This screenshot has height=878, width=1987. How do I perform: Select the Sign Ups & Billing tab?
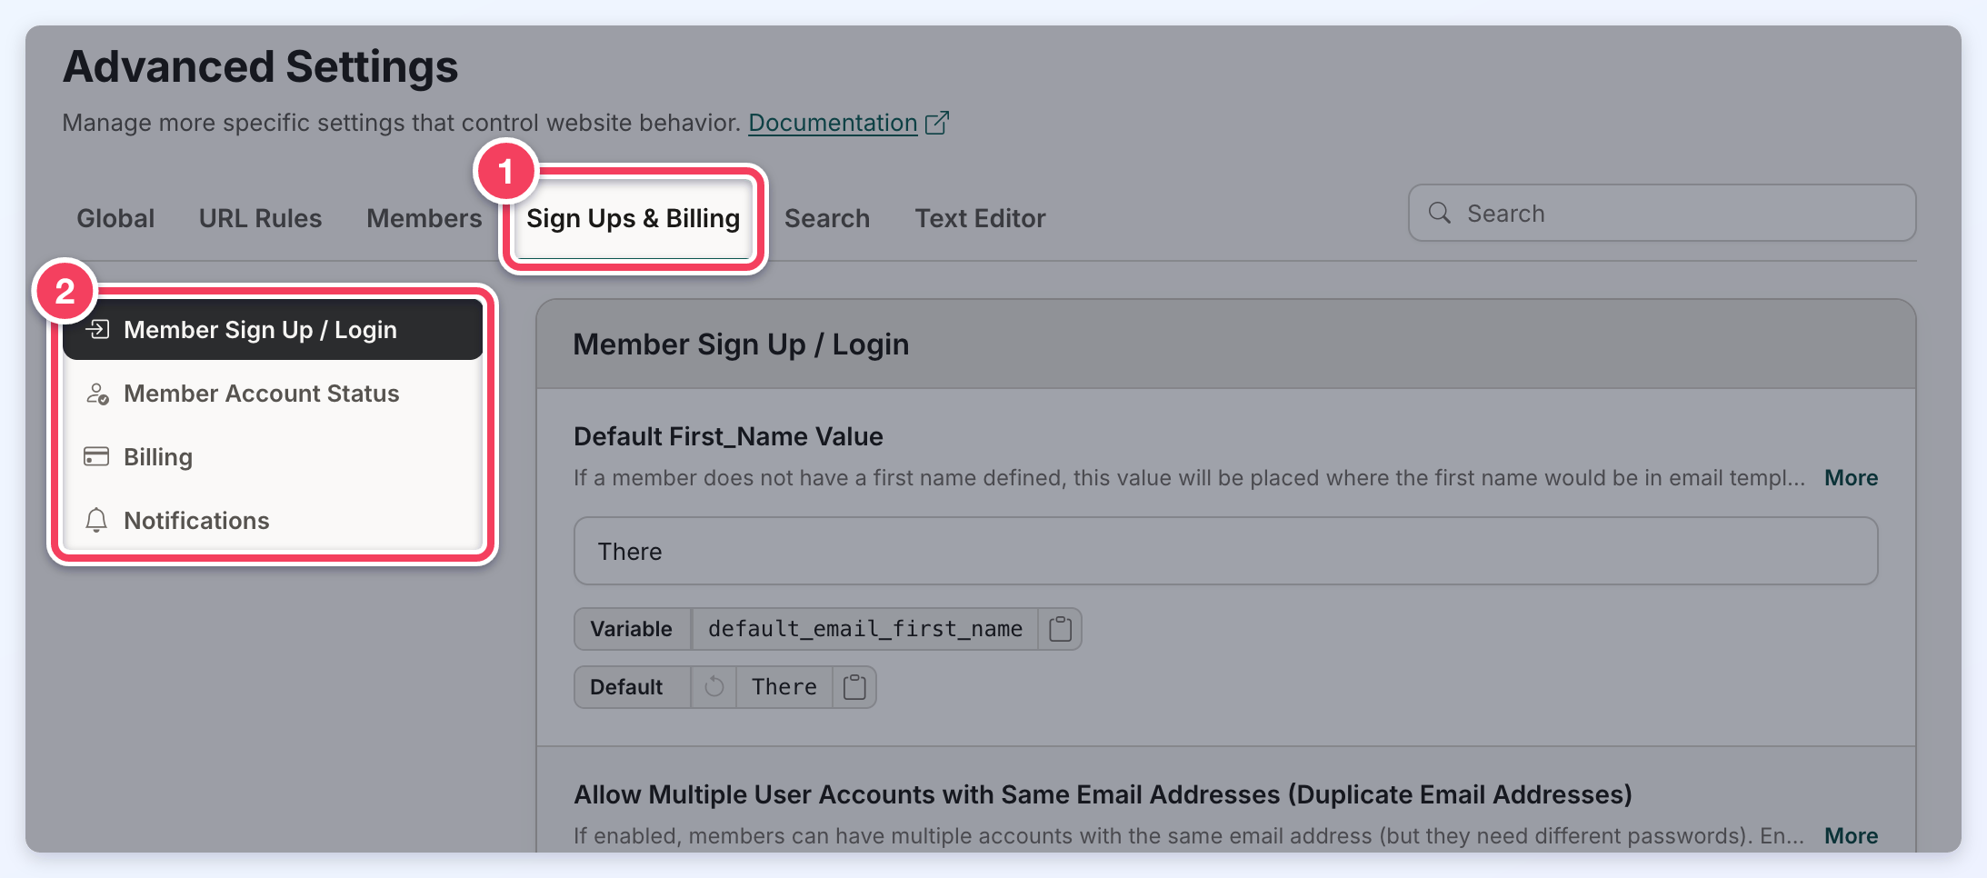coord(633,218)
